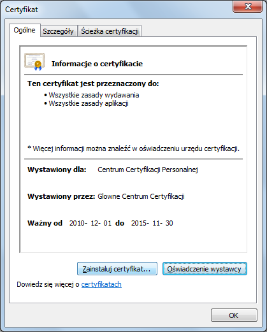Click the 2015-11-30 expiry date

152,223
